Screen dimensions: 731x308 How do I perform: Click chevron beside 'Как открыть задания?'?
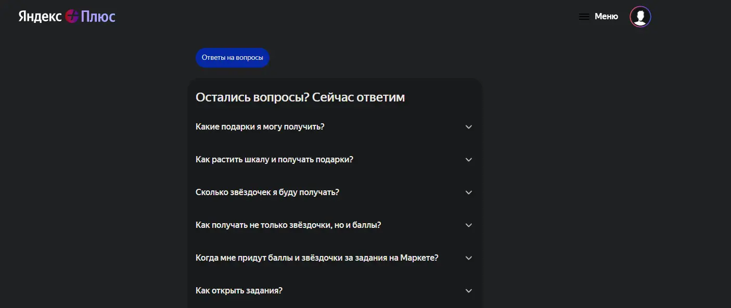(x=468, y=291)
